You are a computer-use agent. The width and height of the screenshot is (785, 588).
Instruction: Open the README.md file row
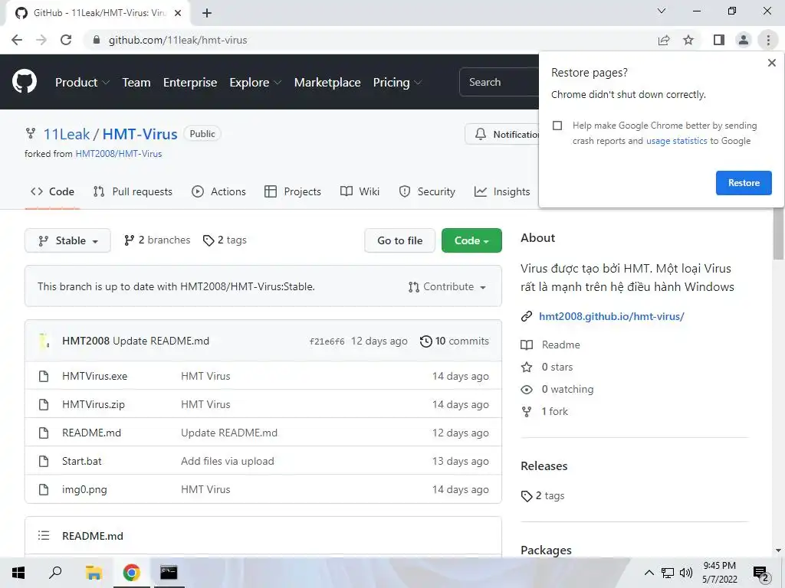tap(264, 433)
